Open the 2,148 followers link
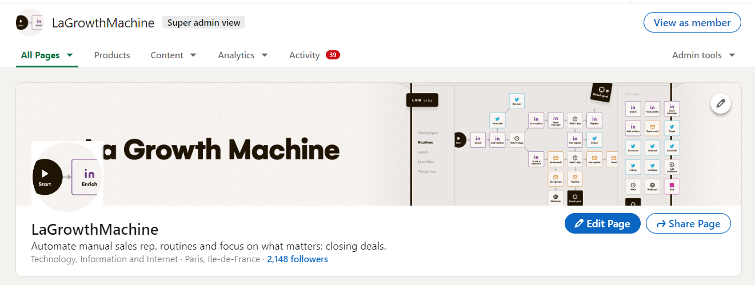 click(297, 259)
